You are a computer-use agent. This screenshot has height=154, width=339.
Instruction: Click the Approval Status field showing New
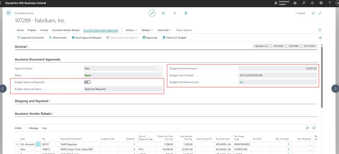(x=120, y=69)
